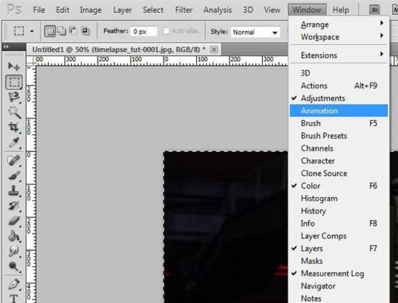Select the Type tool
Viewport: 398px width, 303px height.
pyautogui.click(x=14, y=299)
